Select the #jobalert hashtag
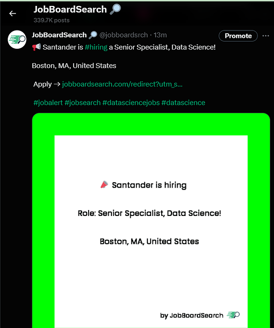 48,102
